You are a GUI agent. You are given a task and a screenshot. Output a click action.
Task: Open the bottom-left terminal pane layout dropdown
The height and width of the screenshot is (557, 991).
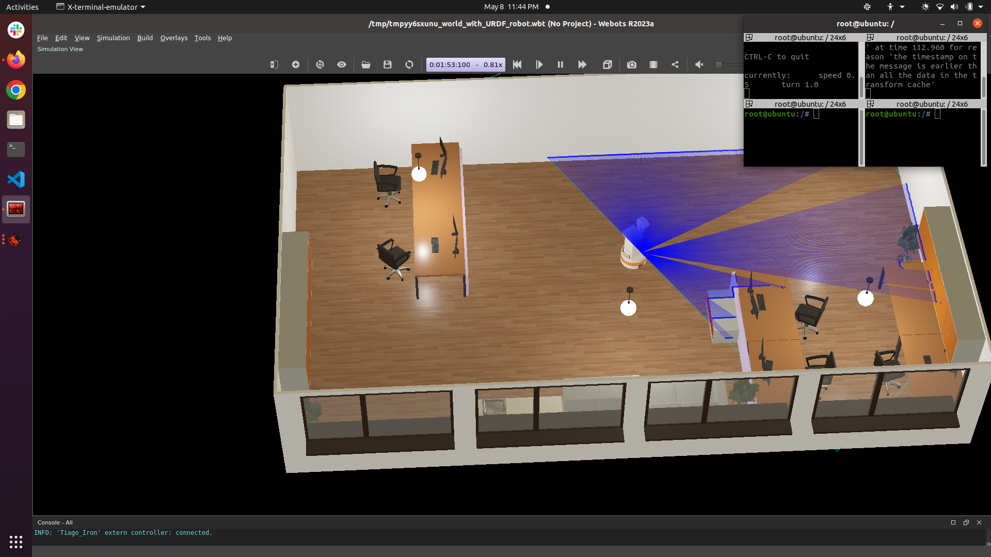(749, 104)
